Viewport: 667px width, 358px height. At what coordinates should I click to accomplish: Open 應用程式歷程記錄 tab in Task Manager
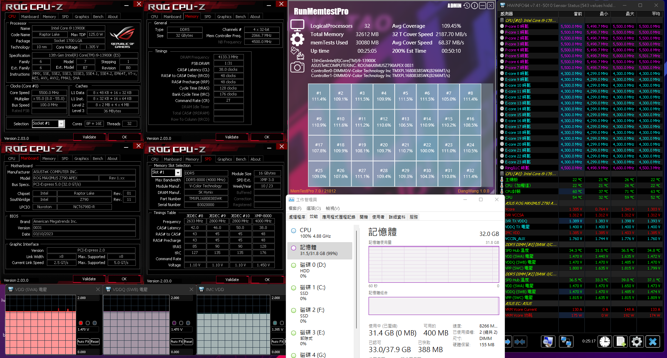tap(339, 217)
